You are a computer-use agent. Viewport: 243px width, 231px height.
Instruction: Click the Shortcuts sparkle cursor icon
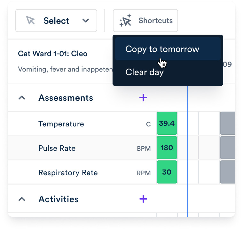coord(125,21)
